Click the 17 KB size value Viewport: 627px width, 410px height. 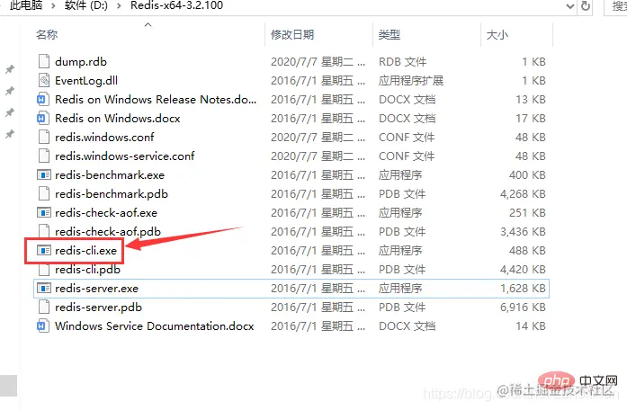(x=531, y=119)
